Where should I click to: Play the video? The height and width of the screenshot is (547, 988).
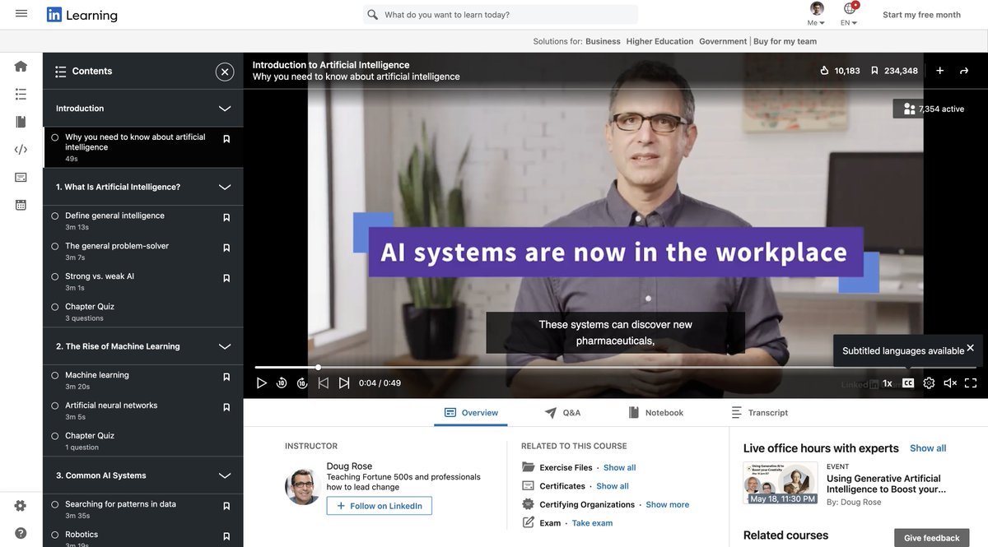262,382
